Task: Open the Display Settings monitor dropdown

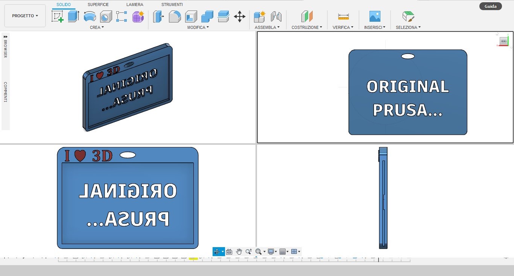Action: tap(272, 252)
